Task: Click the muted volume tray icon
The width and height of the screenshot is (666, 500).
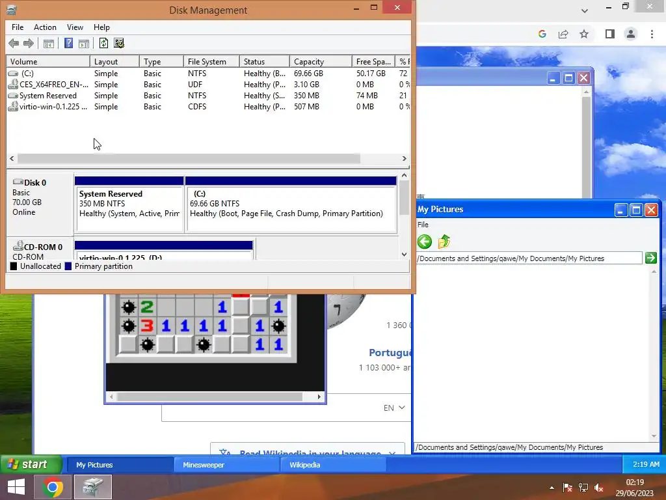Action: (x=599, y=488)
